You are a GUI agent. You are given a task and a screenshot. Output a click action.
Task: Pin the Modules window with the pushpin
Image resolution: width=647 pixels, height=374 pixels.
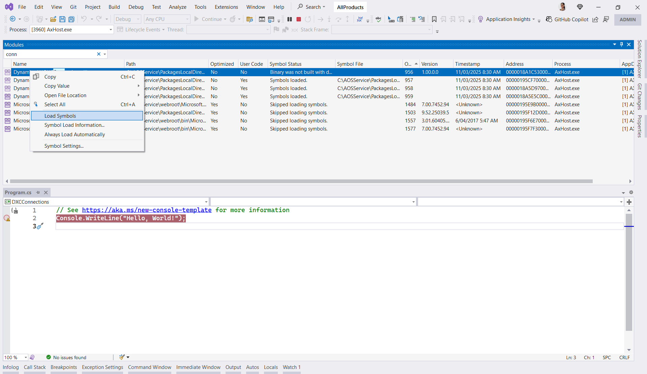point(622,45)
